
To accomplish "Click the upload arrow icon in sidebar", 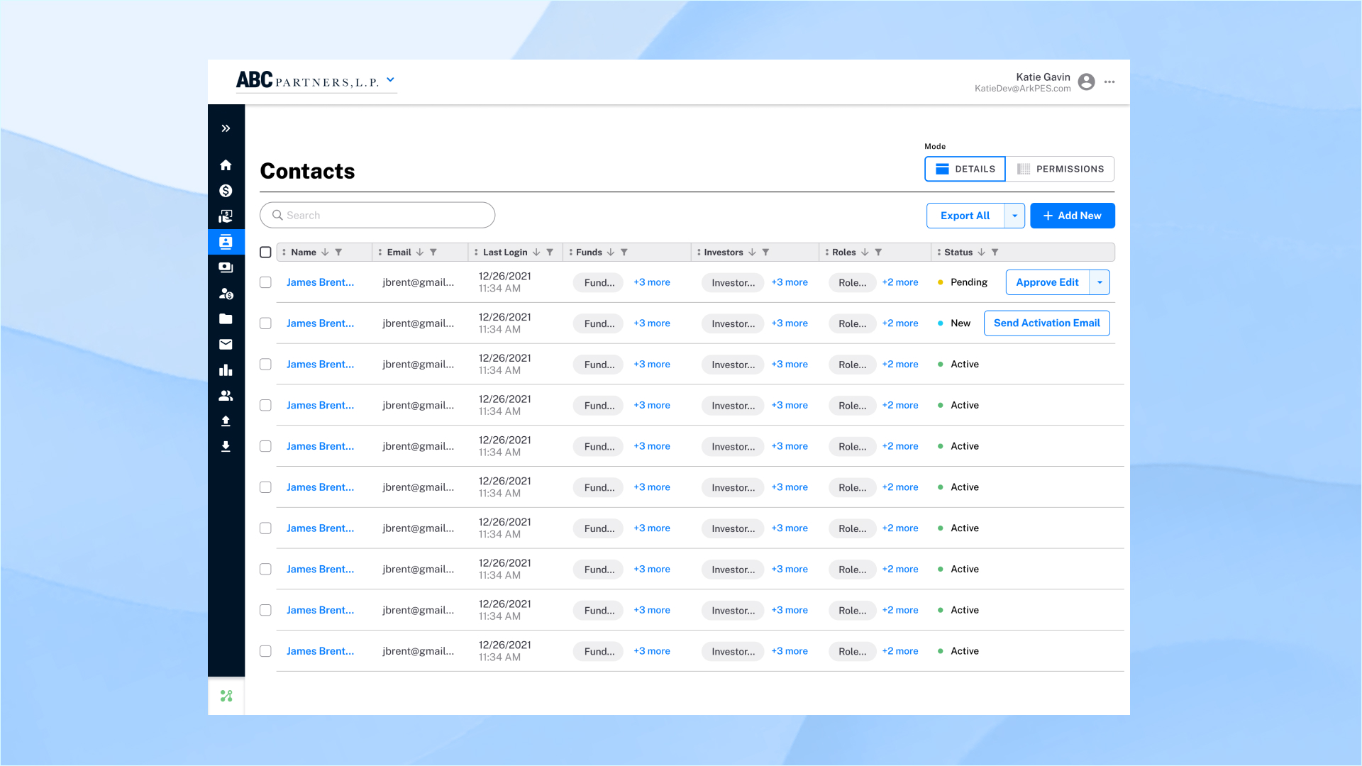I will (x=226, y=421).
